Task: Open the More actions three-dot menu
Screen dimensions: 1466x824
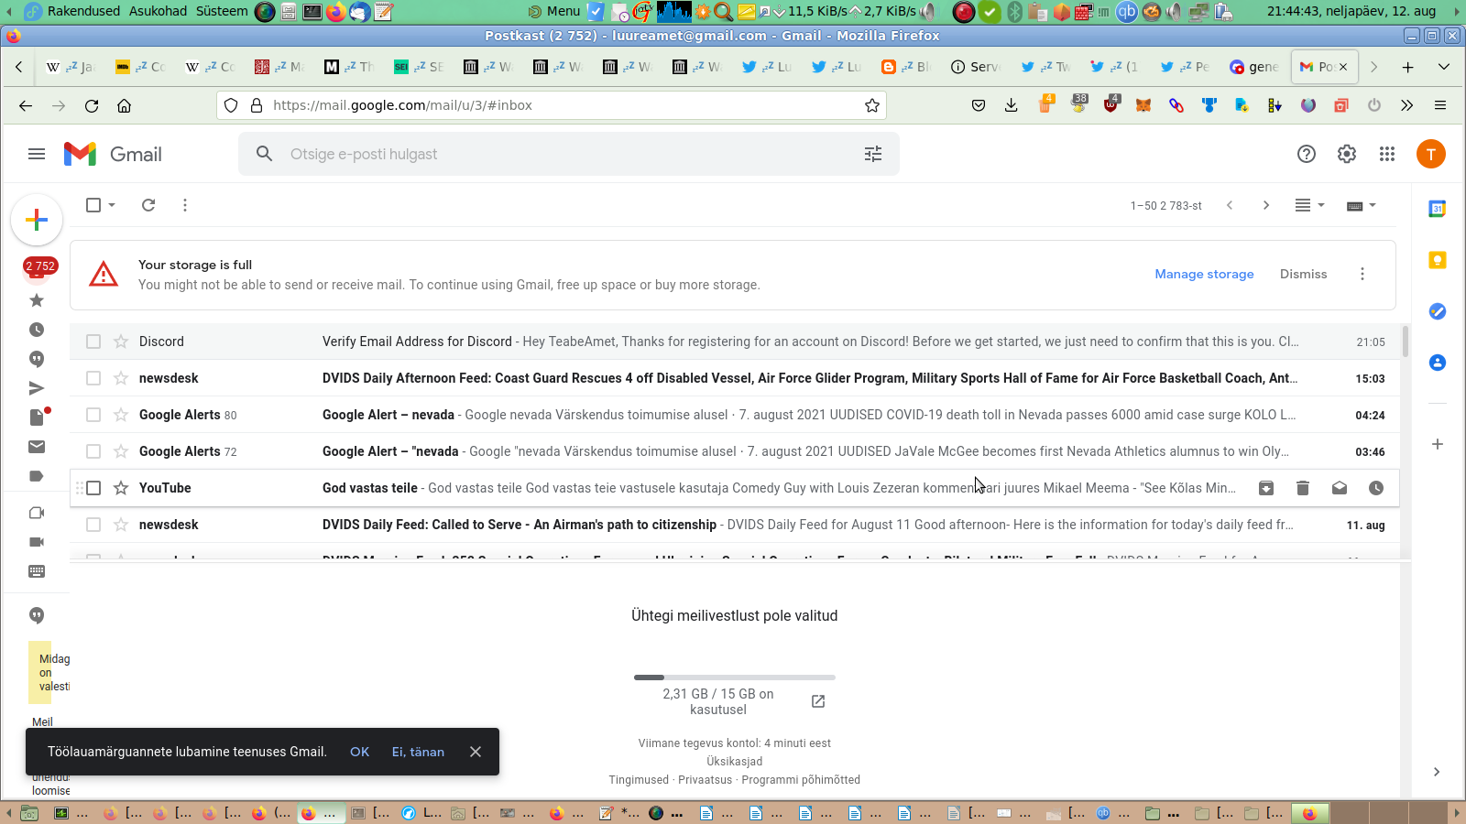Action: 185,205
